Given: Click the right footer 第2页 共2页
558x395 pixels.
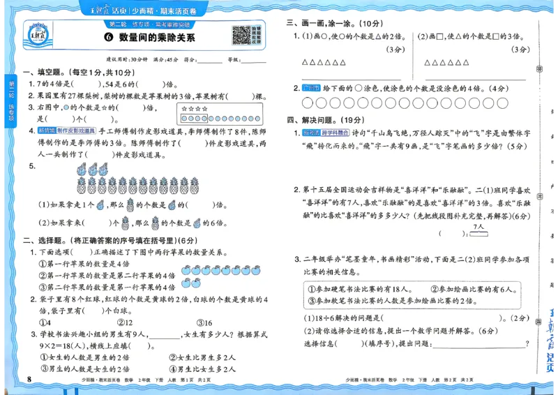Looking at the screenshot, I should click(458, 380).
